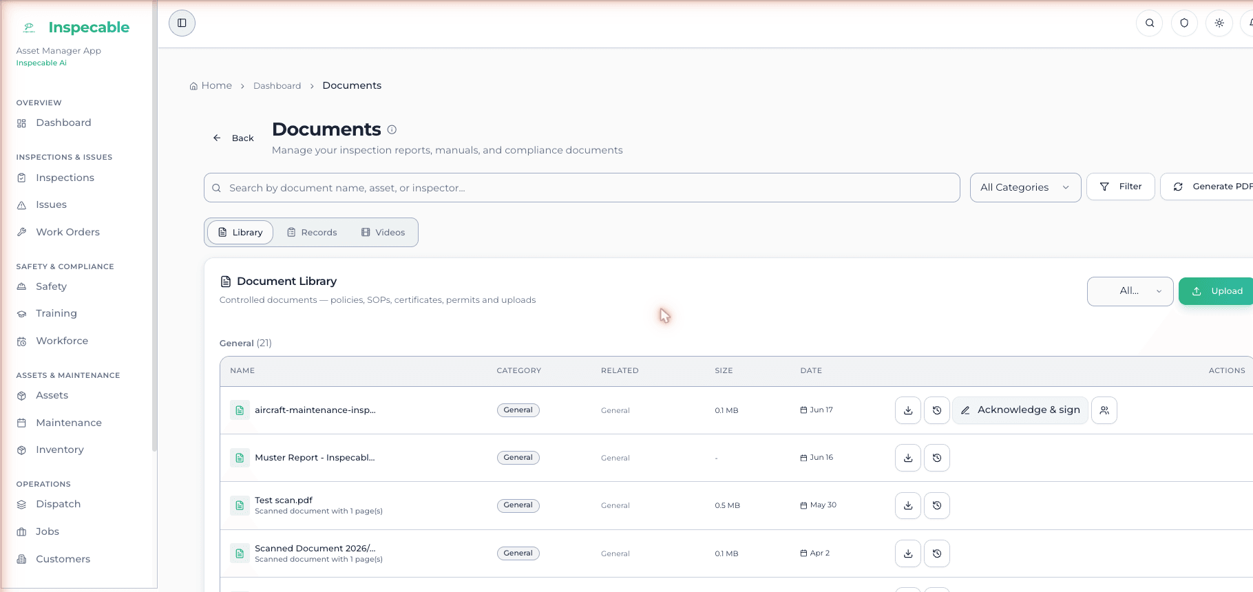Screen dimensions: 1253x592
Task: Download the Muster Report document
Action: [x=908, y=458]
